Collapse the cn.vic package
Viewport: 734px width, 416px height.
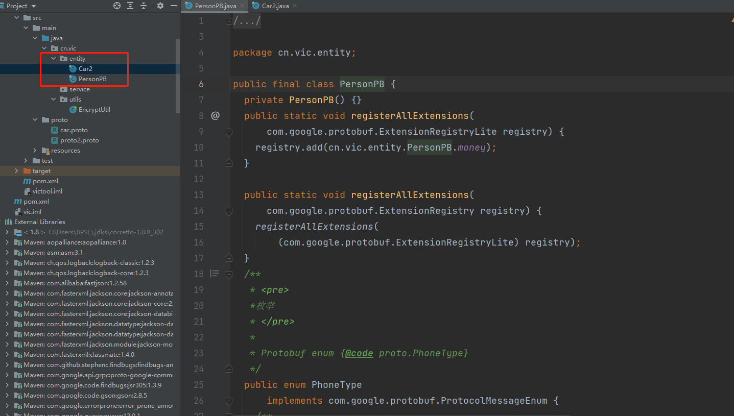(44, 48)
